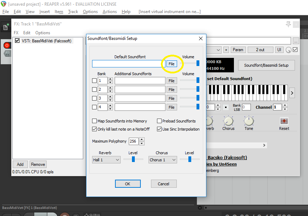Open the FX preset dropdown arrow
The image size is (308, 216).
pyautogui.click(x=218, y=50)
